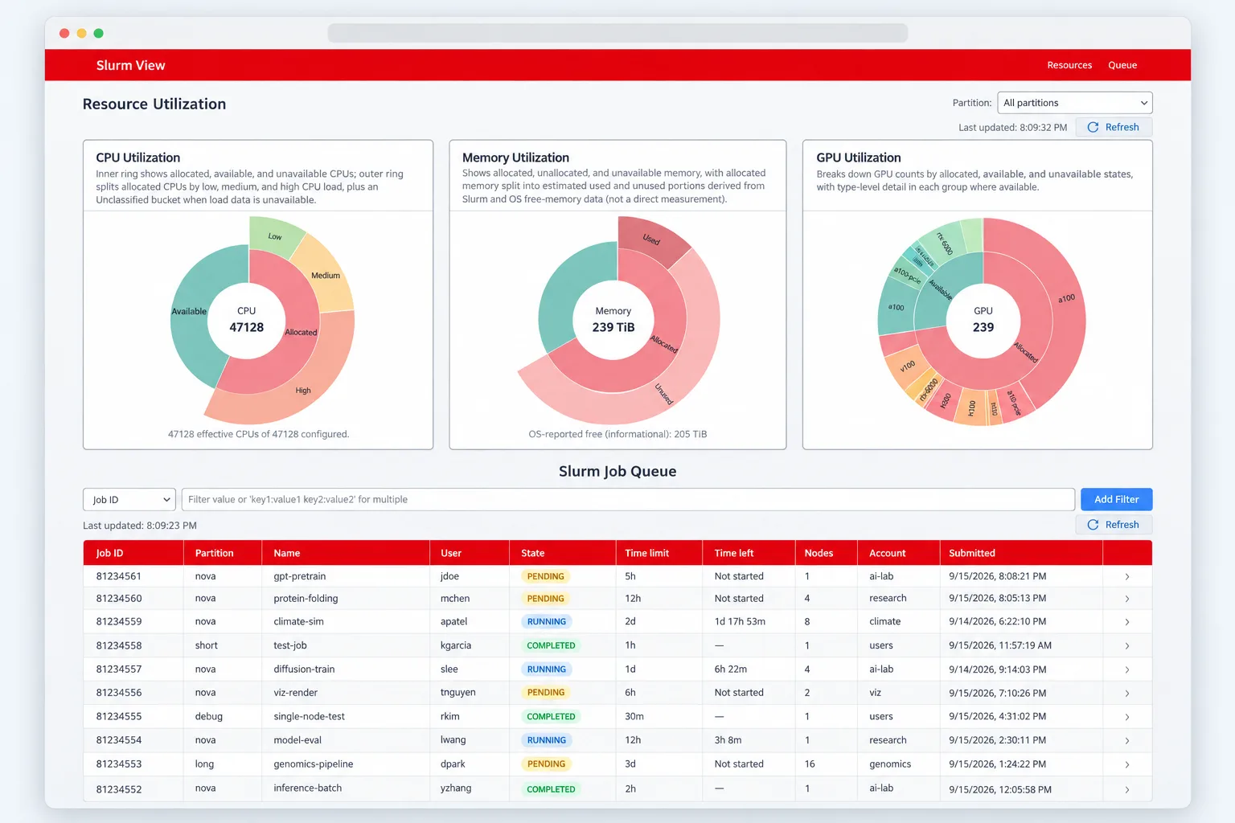Expand job 81234554 row chevron
This screenshot has height=823, width=1235.
click(x=1126, y=740)
